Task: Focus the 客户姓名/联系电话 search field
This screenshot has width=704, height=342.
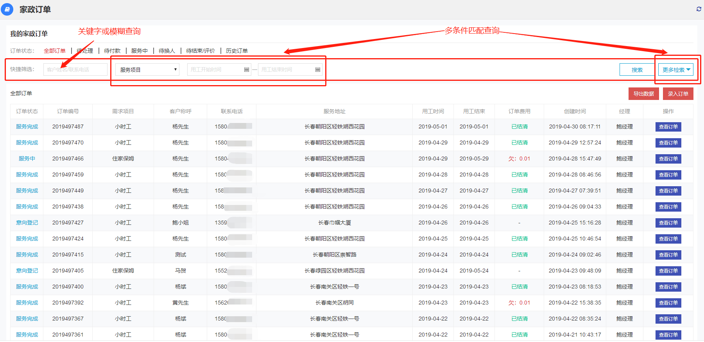Action: [75, 69]
